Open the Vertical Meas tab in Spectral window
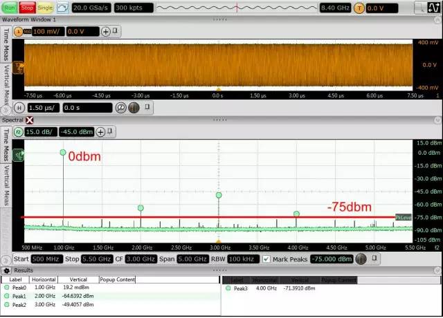Screen dimensions: 443x318 coord(6,185)
